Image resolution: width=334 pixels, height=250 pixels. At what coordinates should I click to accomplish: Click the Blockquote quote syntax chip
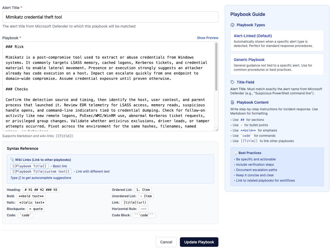(x=36, y=209)
